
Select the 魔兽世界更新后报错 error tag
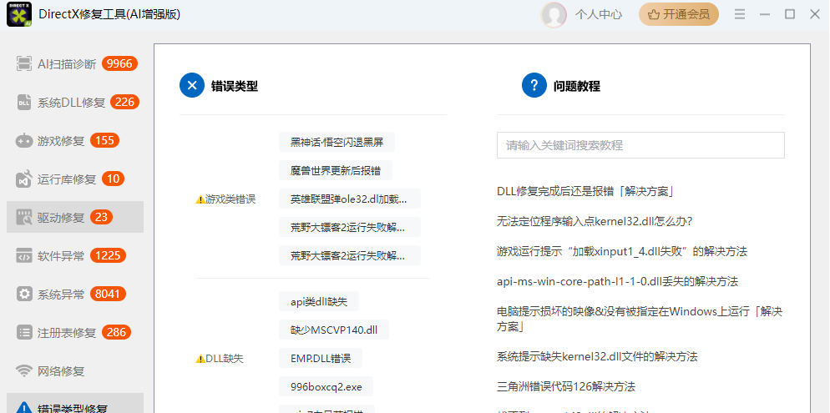[336, 170]
